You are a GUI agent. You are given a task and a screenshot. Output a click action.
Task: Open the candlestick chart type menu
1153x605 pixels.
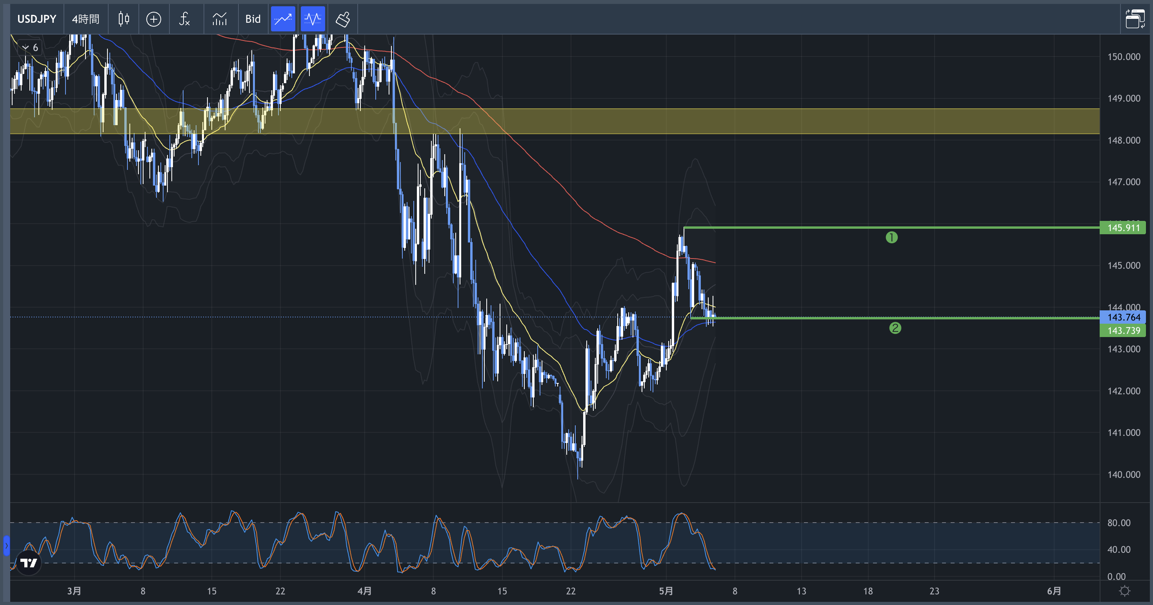click(124, 19)
